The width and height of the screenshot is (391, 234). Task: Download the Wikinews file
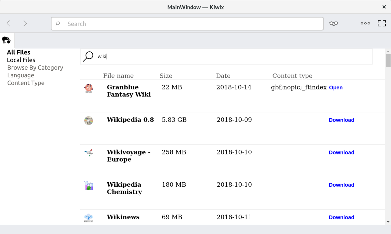click(x=341, y=217)
